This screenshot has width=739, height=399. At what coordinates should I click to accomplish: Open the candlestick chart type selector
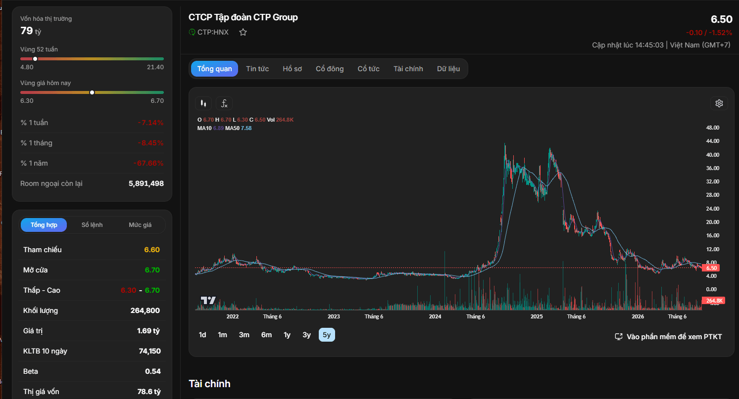click(x=203, y=103)
